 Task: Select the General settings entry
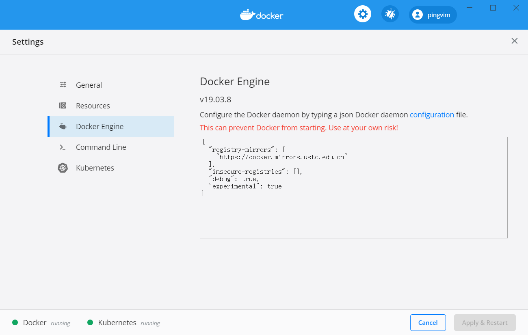(x=89, y=84)
